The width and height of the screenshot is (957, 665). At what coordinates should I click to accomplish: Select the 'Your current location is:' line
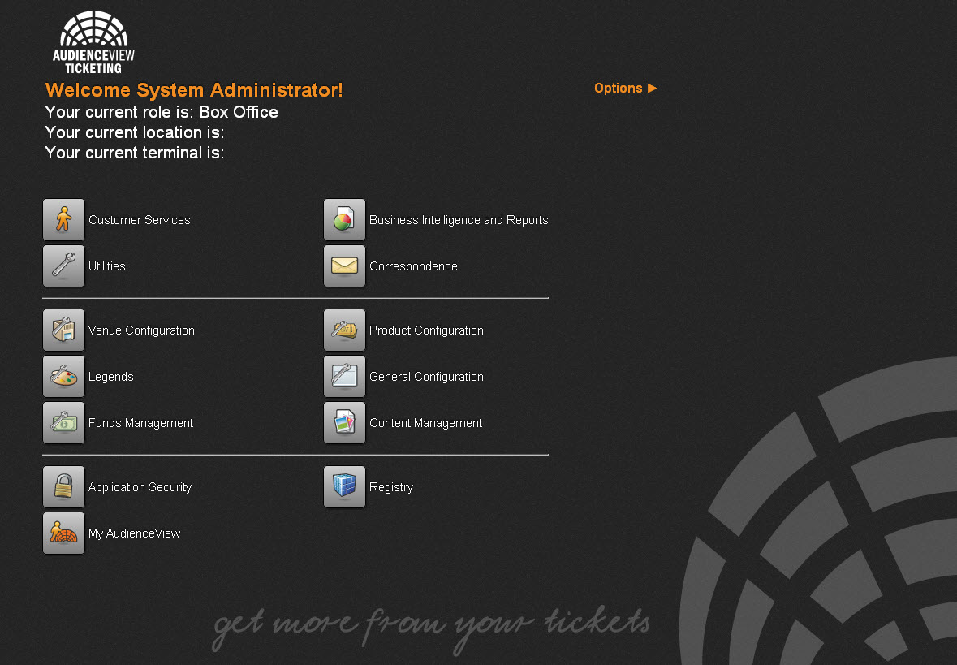point(134,132)
